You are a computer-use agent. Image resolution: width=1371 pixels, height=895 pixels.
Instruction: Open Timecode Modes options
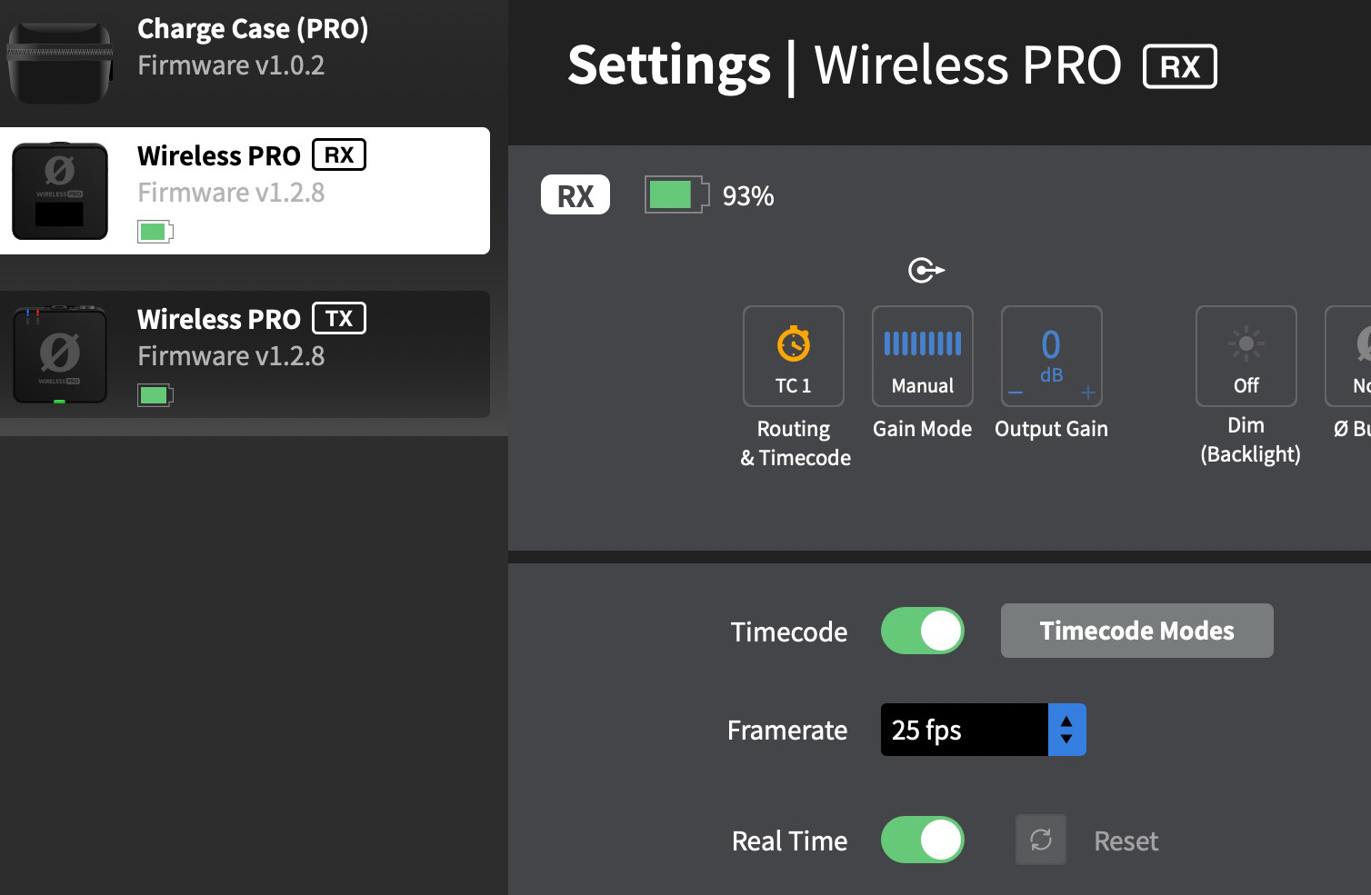[1136, 630]
